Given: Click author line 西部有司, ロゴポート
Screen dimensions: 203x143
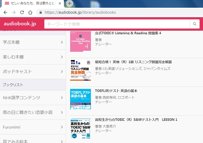Looking at the screenshot, I should [x=115, y=97].
